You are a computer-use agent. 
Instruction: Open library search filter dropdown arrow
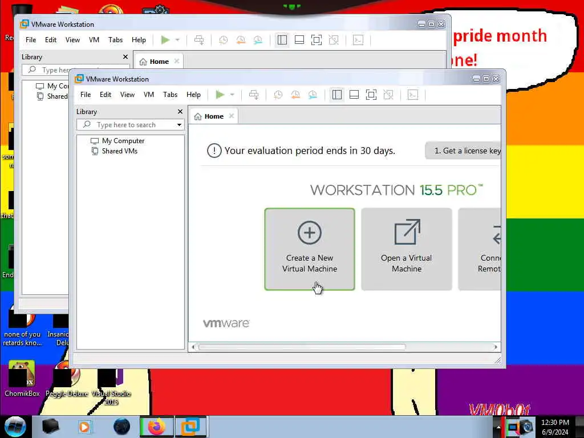click(x=179, y=125)
